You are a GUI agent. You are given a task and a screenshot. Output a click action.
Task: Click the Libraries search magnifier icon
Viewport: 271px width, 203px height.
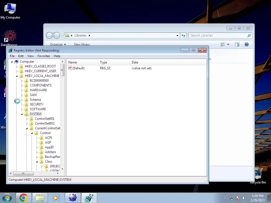249,35
